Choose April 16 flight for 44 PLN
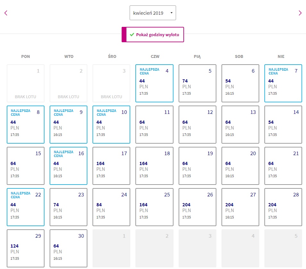This screenshot has width=306, height=269. tap(68, 166)
